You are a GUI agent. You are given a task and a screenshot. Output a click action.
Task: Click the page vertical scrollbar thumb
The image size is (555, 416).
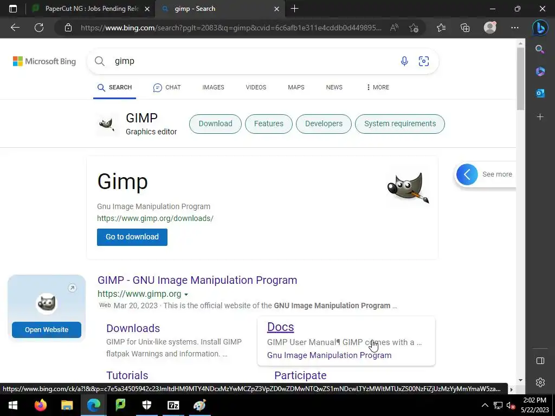coord(520,79)
